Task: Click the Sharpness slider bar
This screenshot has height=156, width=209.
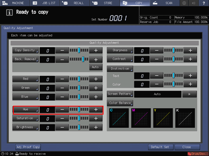Action: [x=173, y=50]
